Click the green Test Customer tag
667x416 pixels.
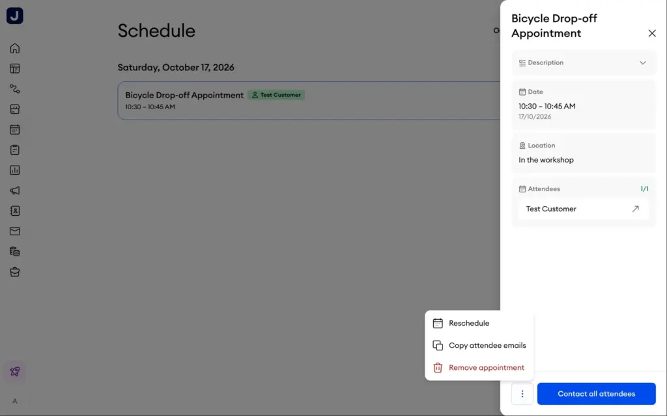(x=276, y=95)
